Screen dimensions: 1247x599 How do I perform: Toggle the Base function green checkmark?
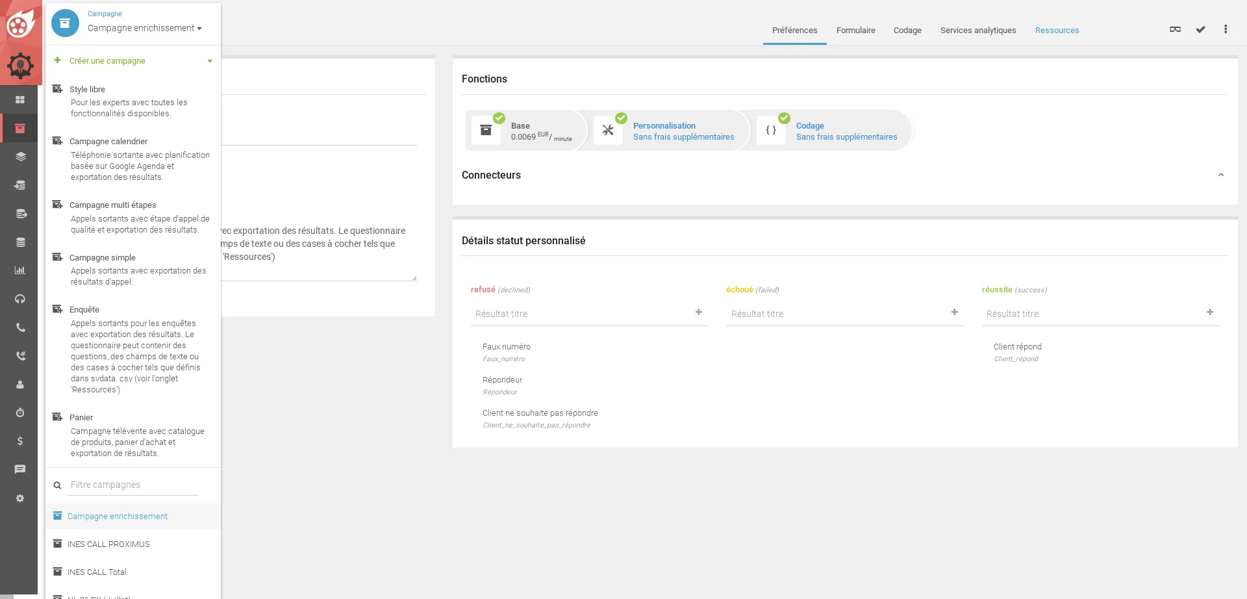pos(499,118)
